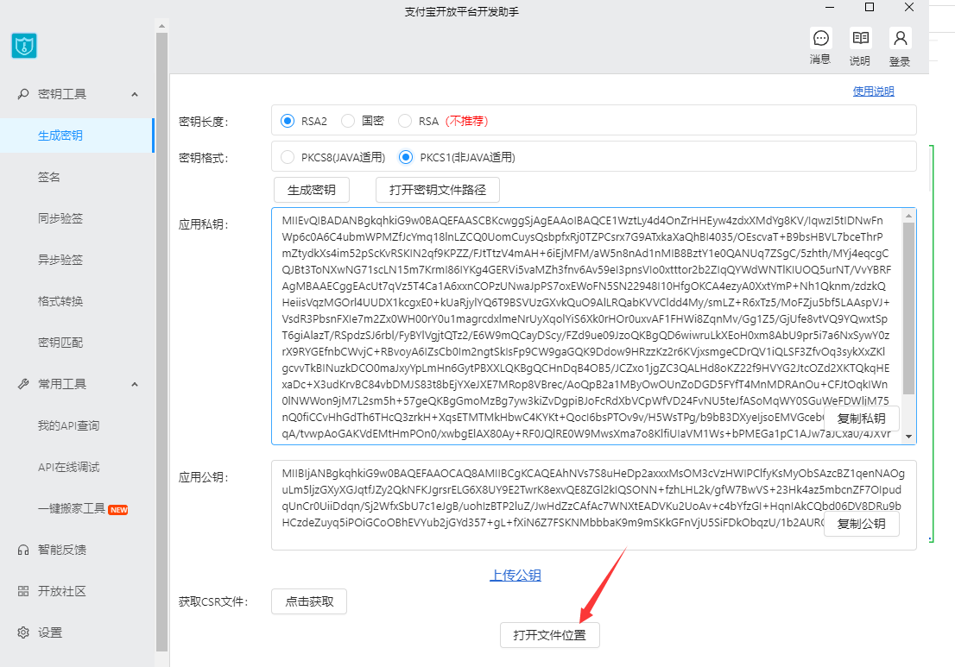The height and width of the screenshot is (667, 955).
Task: Click the 密钥格式: label
Action: pyautogui.click(x=204, y=158)
